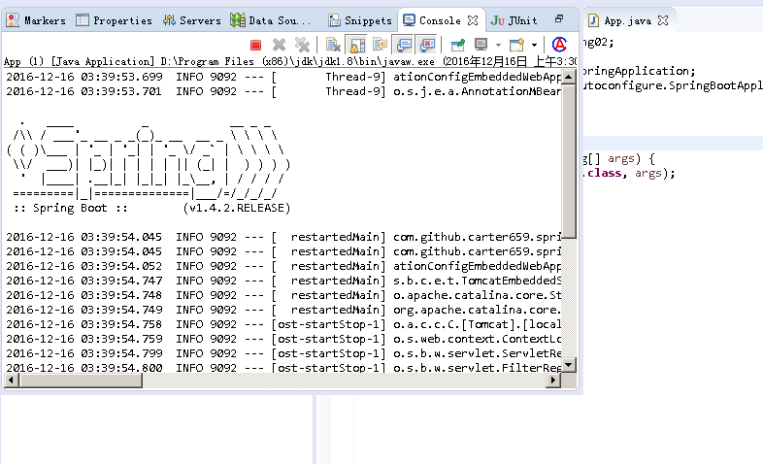This screenshot has height=464, width=763.
Task: Switch to the Markers tab
Action: tap(39, 20)
